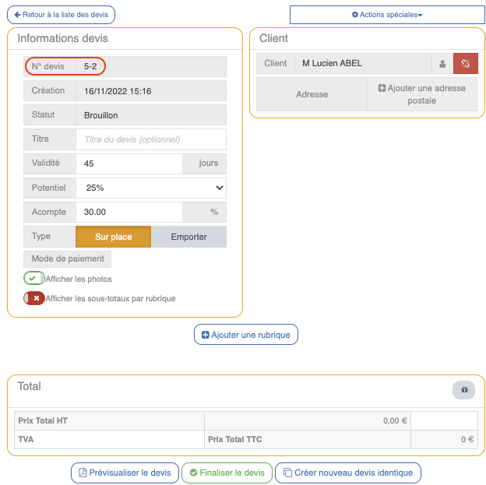This screenshot has width=486, height=485.
Task: Click the plus icon in Ajouter une rubrique
Action: [x=206, y=336]
